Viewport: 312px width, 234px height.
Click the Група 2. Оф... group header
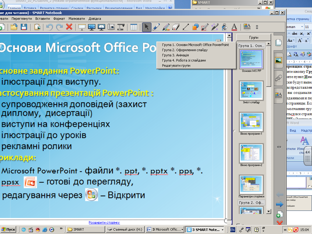click(x=251, y=203)
